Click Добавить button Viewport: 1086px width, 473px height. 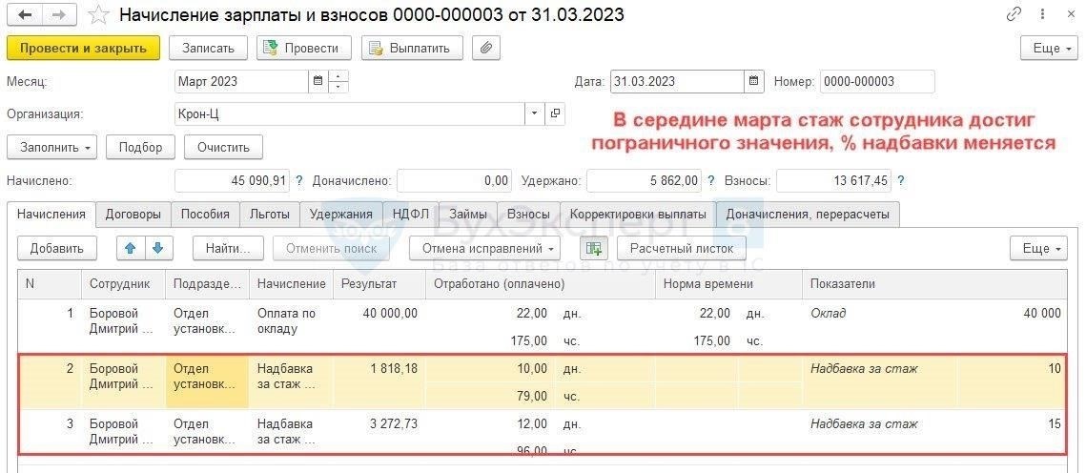[57, 249]
